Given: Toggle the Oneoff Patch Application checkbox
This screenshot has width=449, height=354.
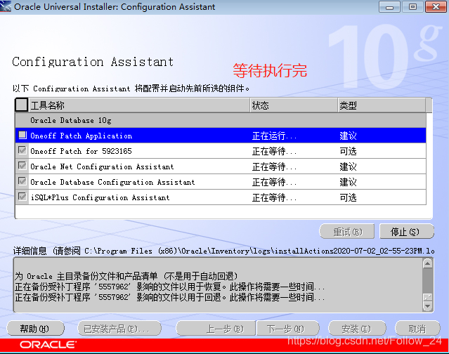Looking at the screenshot, I should [22, 135].
